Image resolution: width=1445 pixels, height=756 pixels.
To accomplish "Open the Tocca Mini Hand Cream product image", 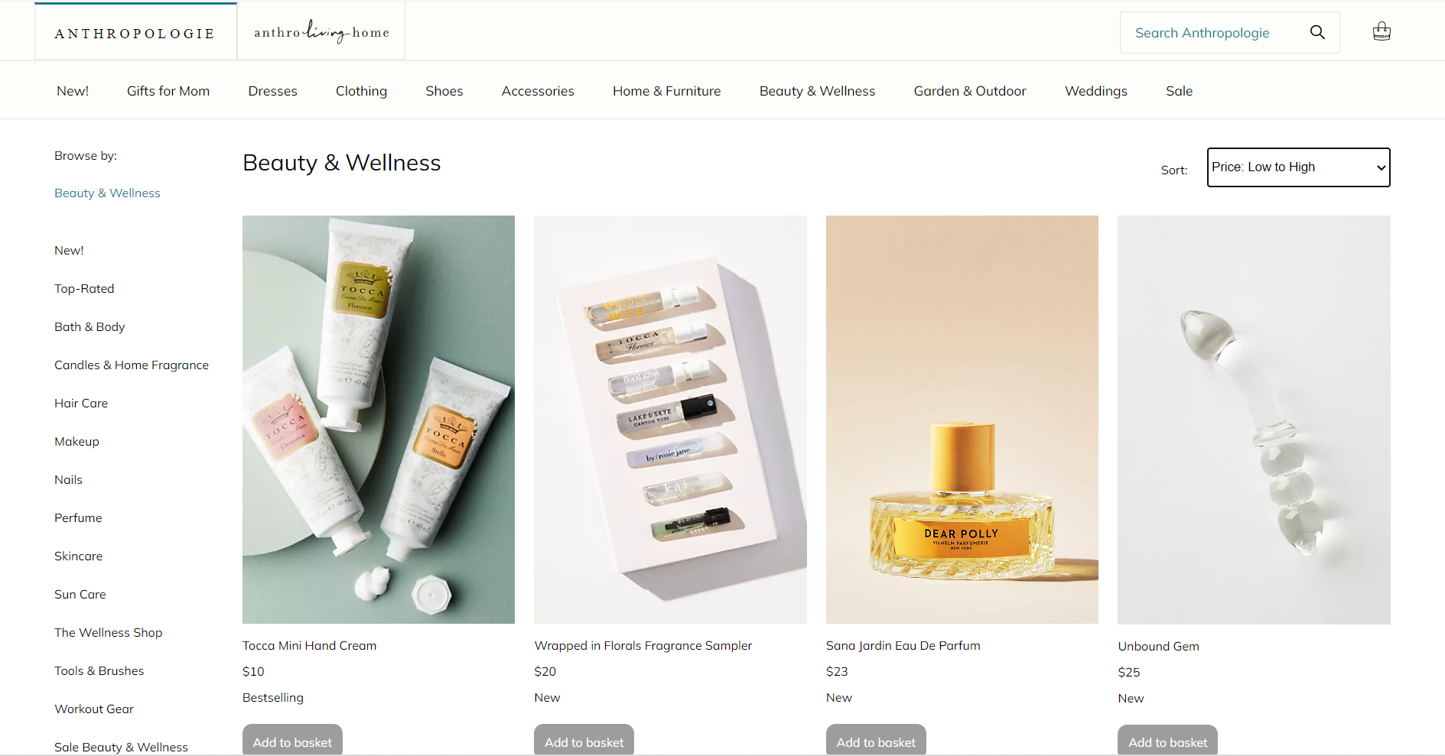I will pyautogui.click(x=379, y=420).
